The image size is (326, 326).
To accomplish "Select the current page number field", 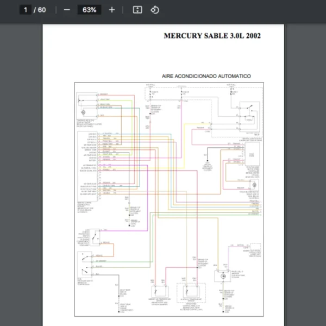I will pos(25,10).
